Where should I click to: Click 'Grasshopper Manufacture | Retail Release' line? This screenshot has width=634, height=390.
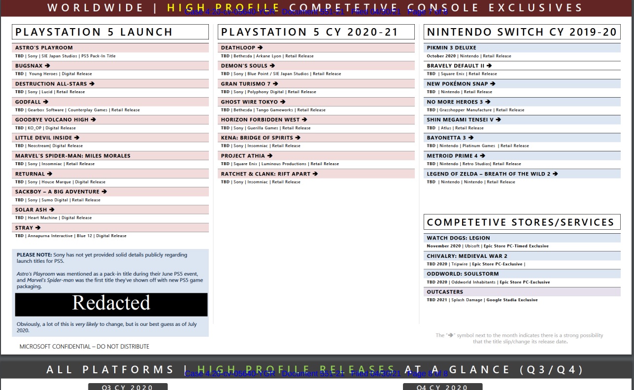(x=475, y=110)
